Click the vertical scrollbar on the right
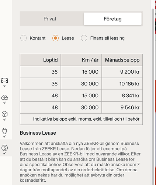 (x=153, y=96)
